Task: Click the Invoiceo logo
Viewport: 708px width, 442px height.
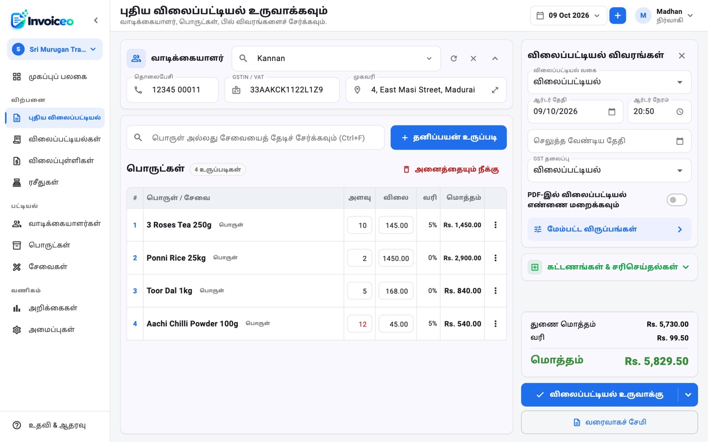Action: (42, 20)
